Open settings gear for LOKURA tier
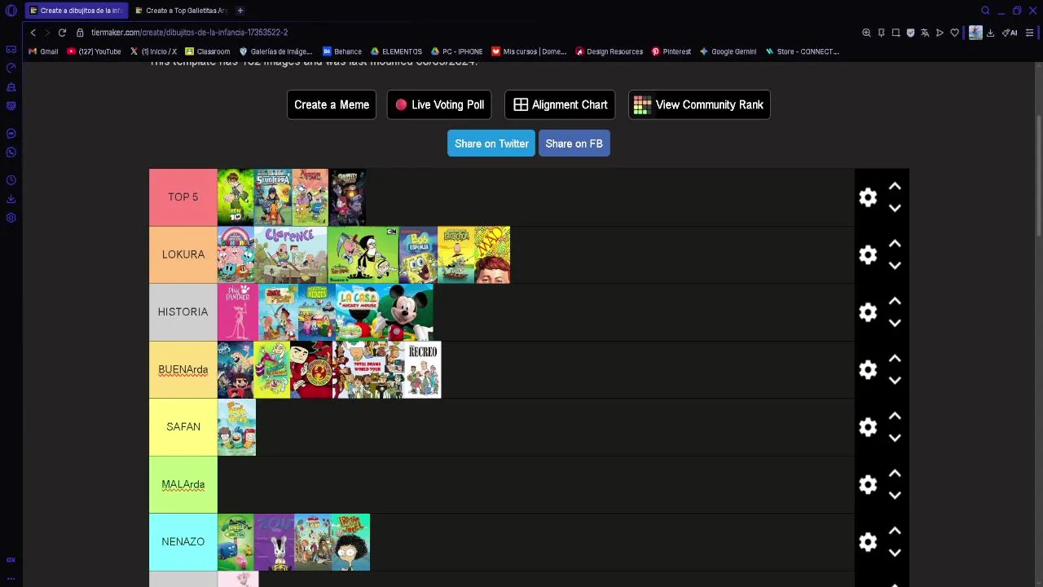This screenshot has height=587, width=1043. tap(868, 255)
